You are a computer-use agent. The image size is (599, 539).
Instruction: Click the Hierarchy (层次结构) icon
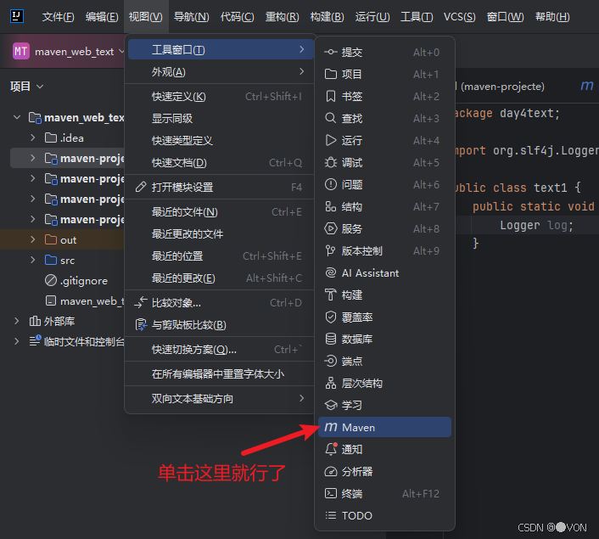(x=330, y=383)
